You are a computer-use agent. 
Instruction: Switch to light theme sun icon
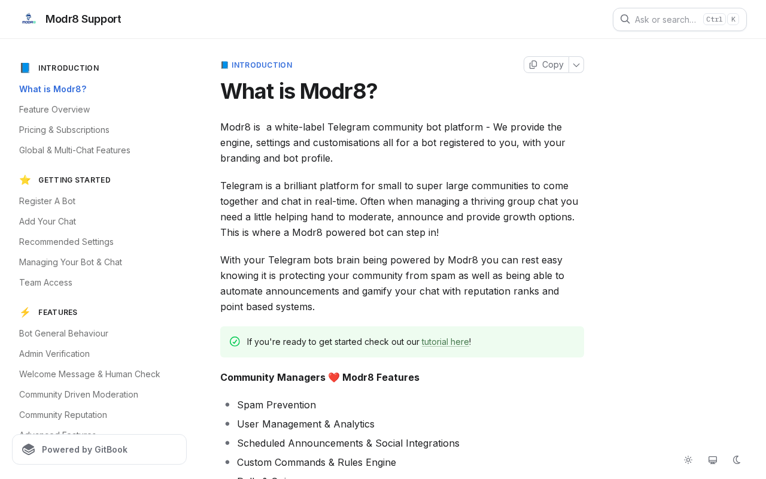(688, 460)
